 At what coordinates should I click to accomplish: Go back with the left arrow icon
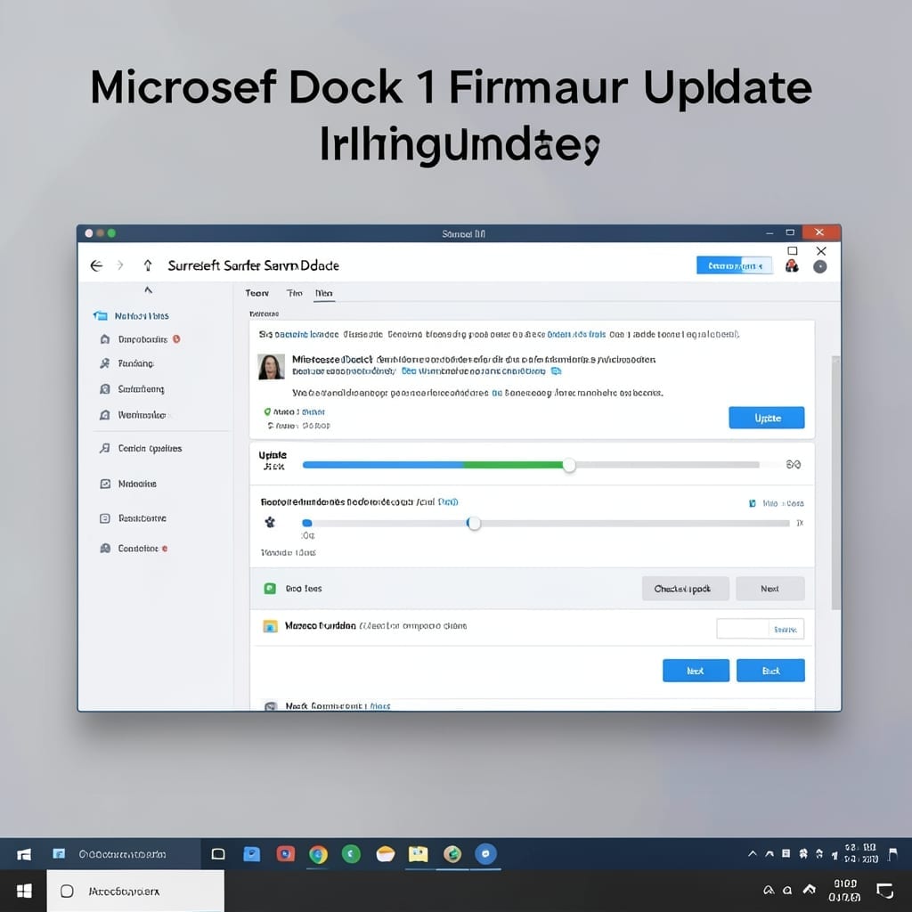(x=96, y=265)
